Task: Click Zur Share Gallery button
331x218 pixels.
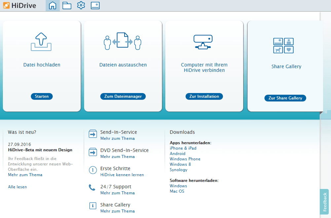Action: pos(285,98)
